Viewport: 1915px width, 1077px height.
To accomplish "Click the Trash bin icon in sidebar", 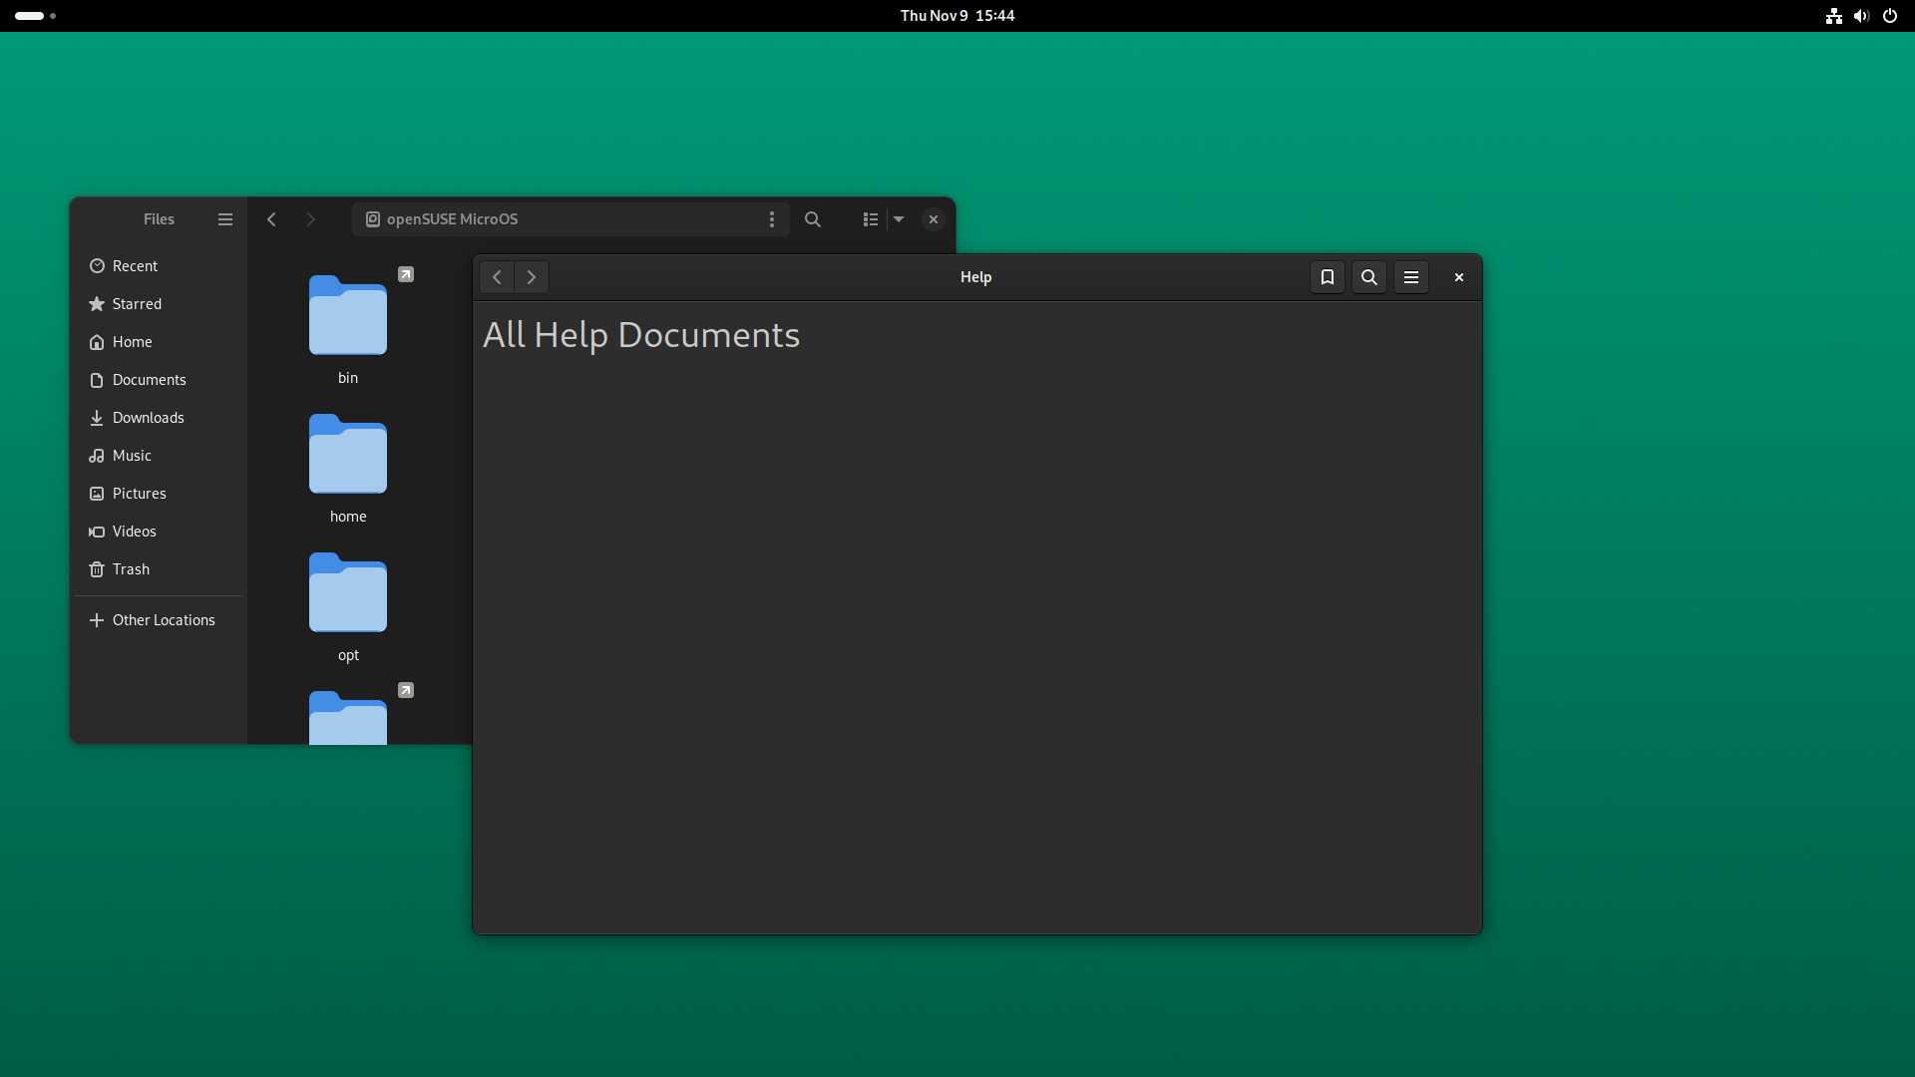I will click(97, 569).
